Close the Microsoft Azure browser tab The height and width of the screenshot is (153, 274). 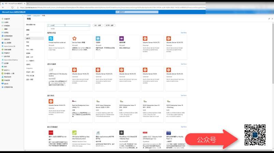point(25,3)
